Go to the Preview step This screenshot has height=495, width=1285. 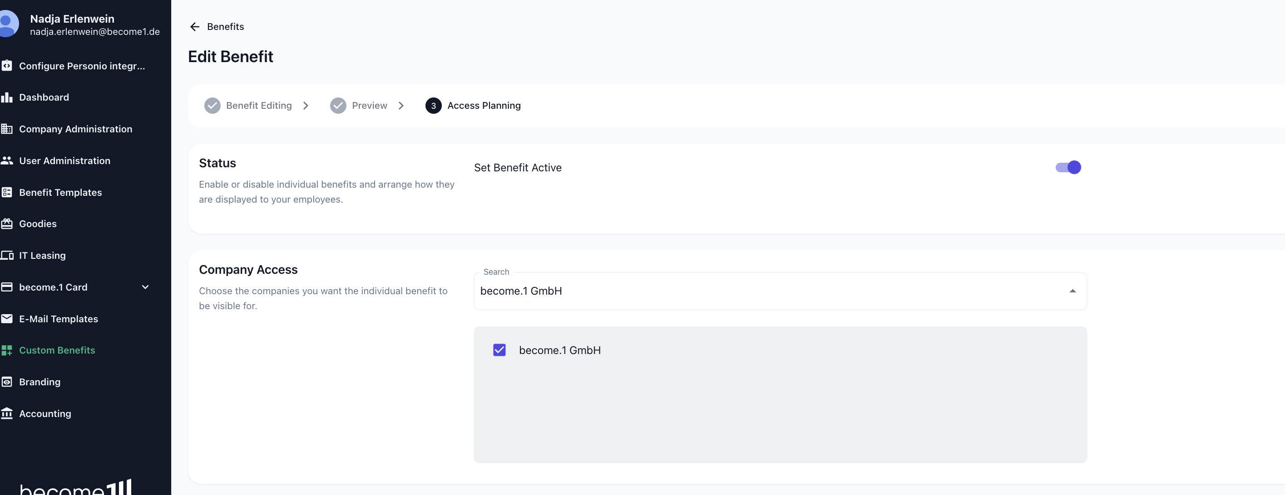pyautogui.click(x=359, y=106)
